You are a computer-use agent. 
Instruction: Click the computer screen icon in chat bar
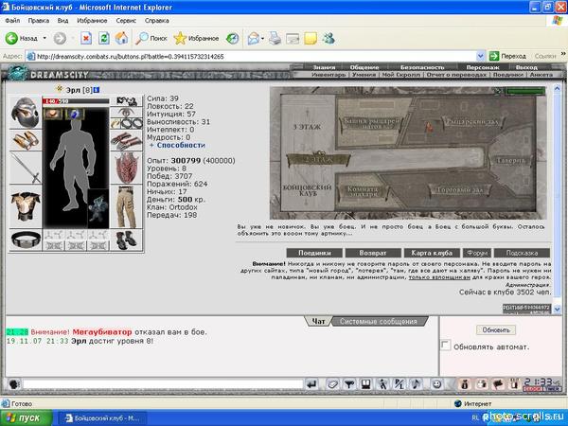(x=365, y=384)
